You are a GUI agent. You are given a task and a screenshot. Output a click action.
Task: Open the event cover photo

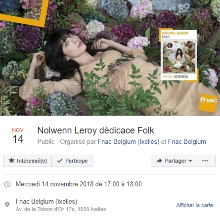[110, 58]
